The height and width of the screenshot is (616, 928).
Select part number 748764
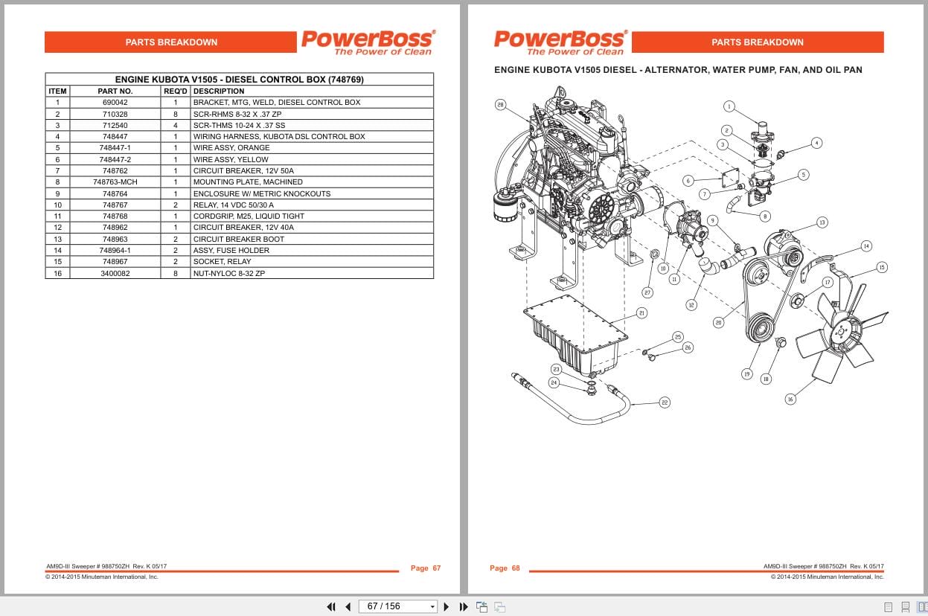tap(115, 193)
